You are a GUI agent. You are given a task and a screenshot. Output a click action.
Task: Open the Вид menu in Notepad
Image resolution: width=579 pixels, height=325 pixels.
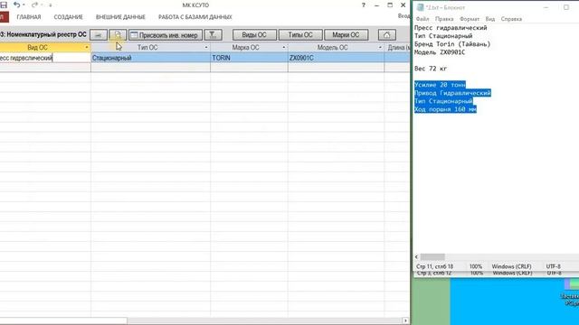click(490, 19)
